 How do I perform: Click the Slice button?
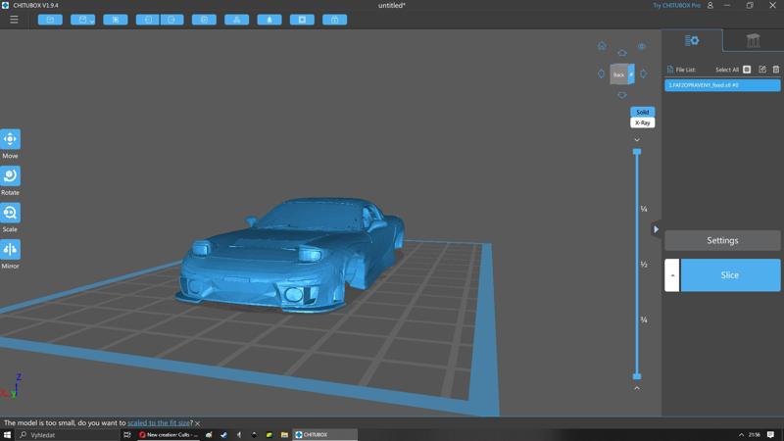pyautogui.click(x=730, y=275)
